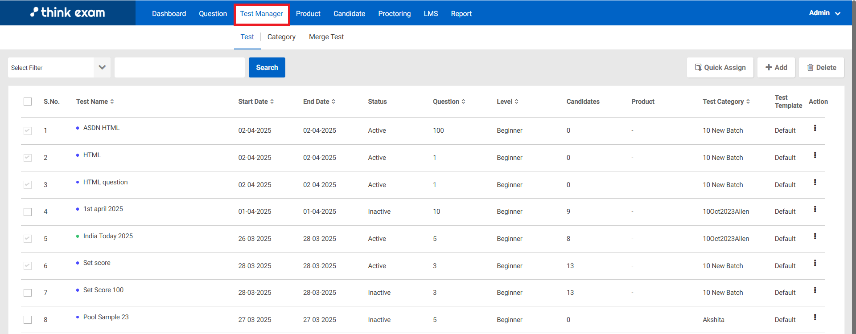The width and height of the screenshot is (856, 334).
Task: Open three-dot menu for India Today 2025
Action: (815, 236)
